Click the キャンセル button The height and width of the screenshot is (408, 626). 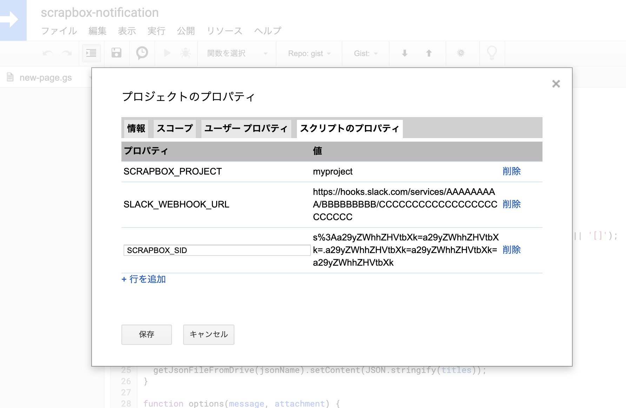(209, 335)
